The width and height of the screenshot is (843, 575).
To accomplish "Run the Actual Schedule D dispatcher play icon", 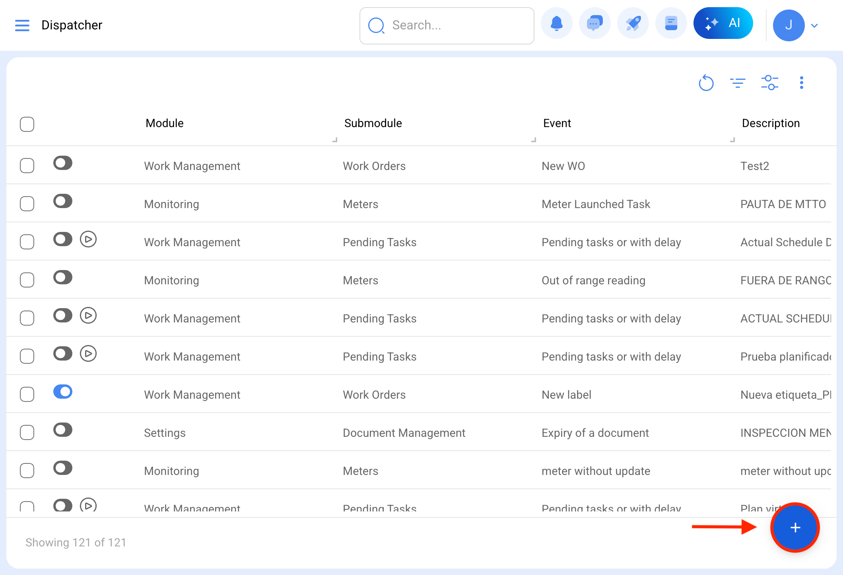I will click(88, 239).
